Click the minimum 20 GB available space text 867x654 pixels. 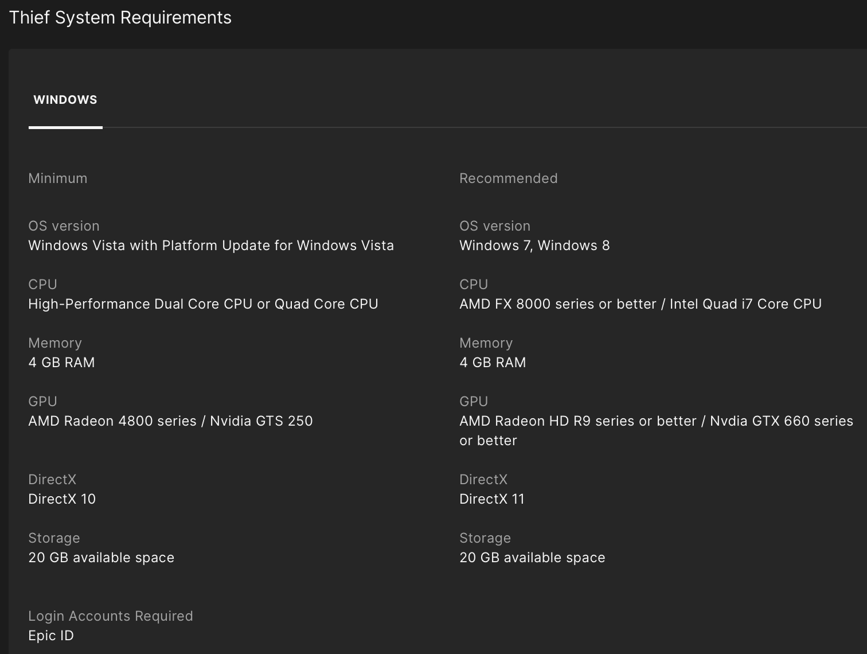101,558
